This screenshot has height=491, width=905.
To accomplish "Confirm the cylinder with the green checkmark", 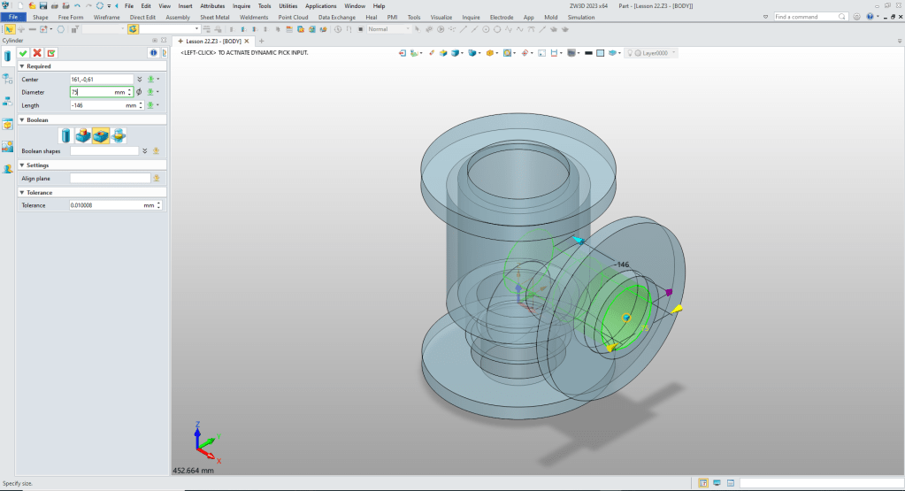I will tap(23, 53).
